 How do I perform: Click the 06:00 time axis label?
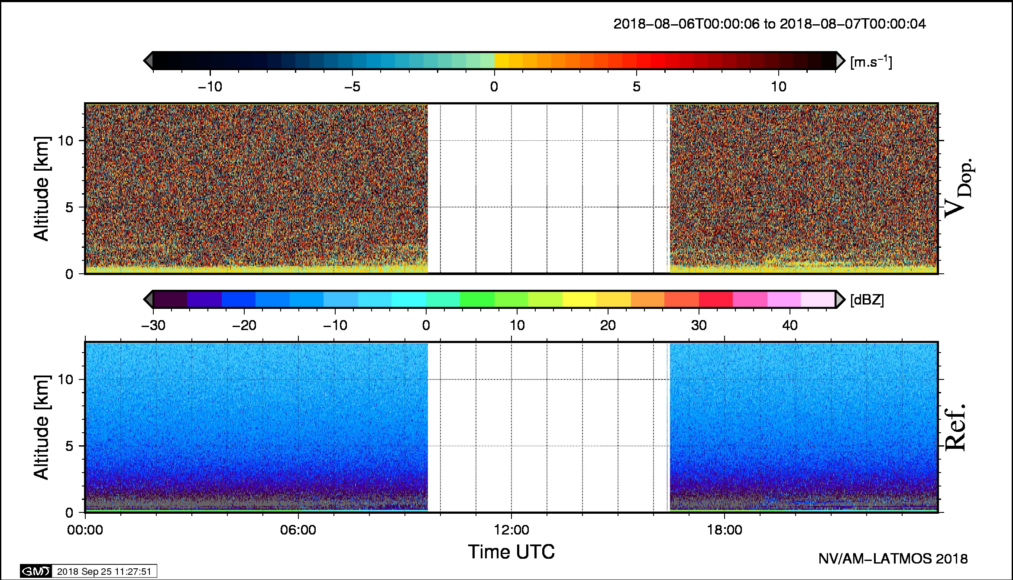point(298,530)
